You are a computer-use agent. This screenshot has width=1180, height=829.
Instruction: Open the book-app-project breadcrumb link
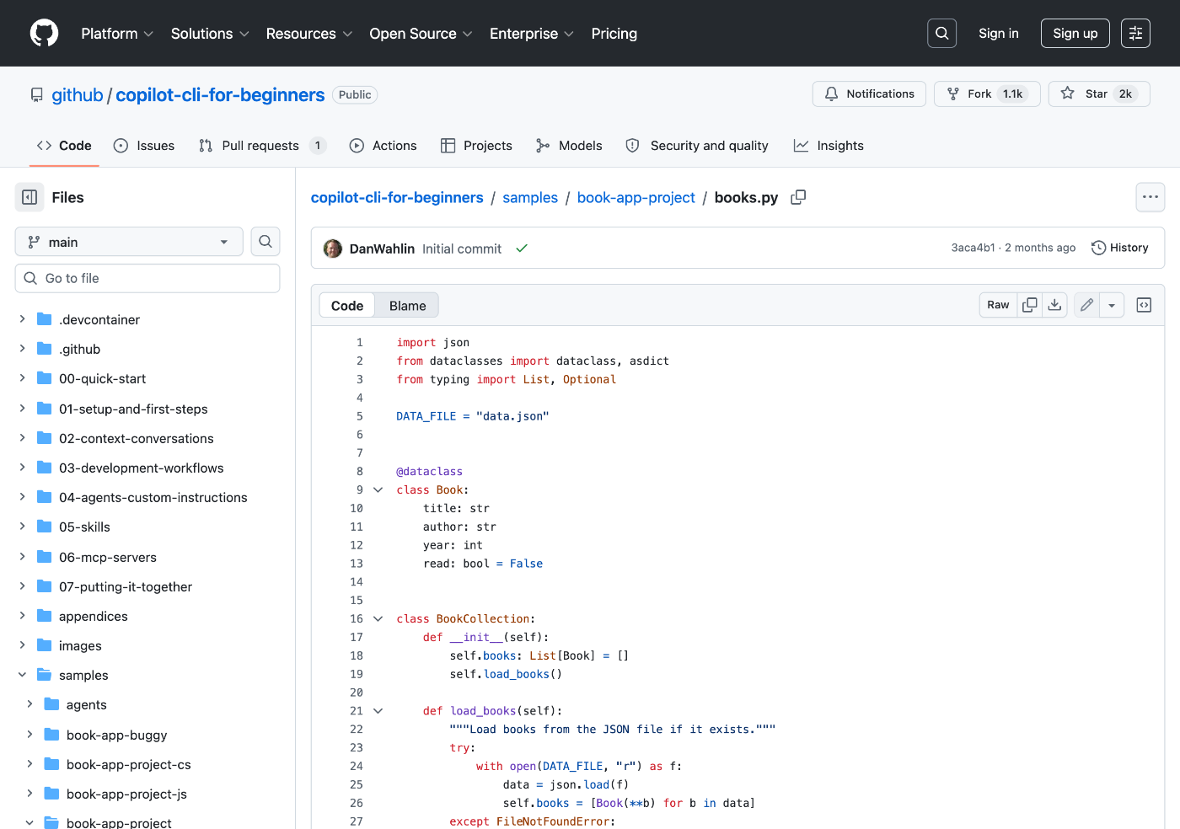636,197
